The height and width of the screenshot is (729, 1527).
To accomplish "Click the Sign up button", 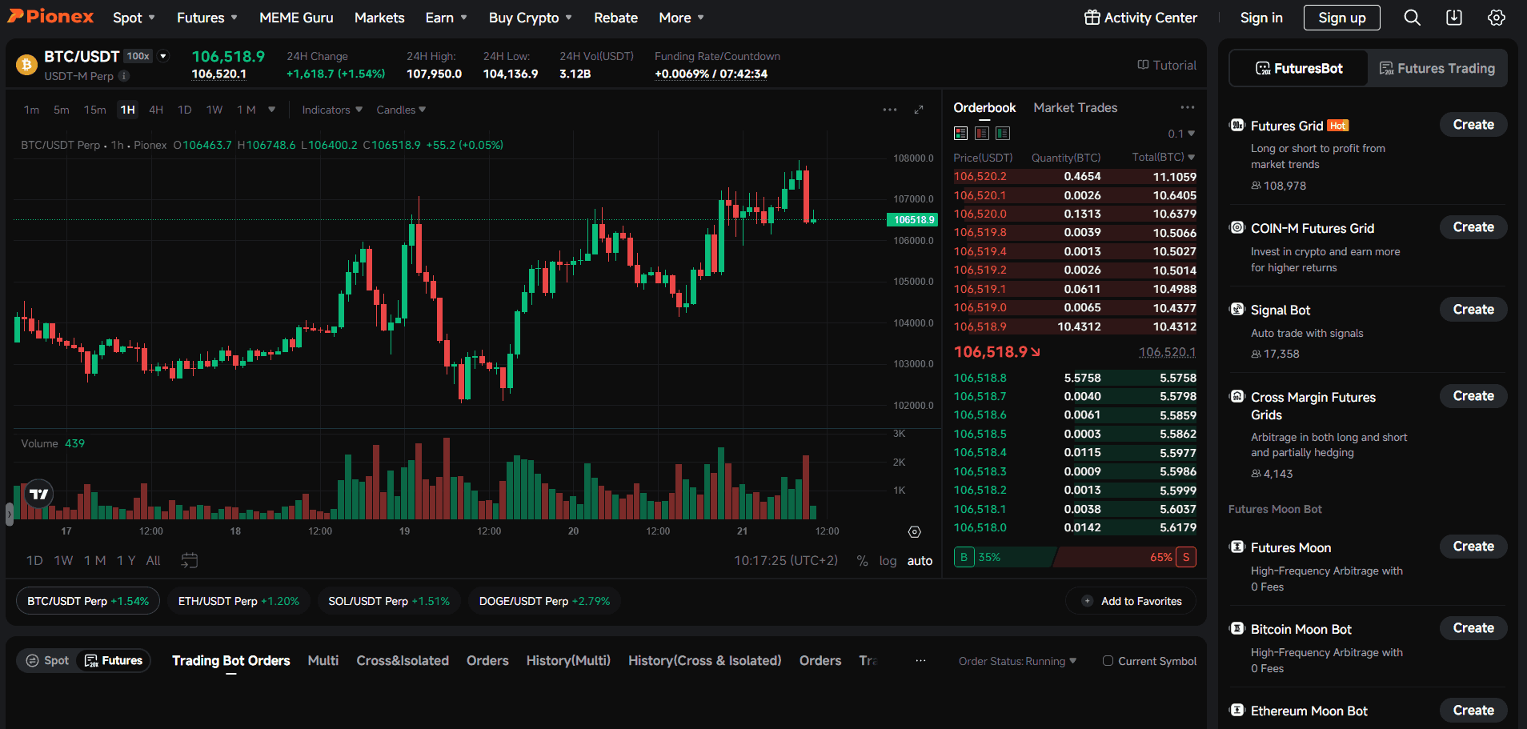I will click(x=1341, y=17).
